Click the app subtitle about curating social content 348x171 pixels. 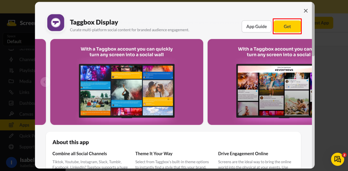point(129,30)
